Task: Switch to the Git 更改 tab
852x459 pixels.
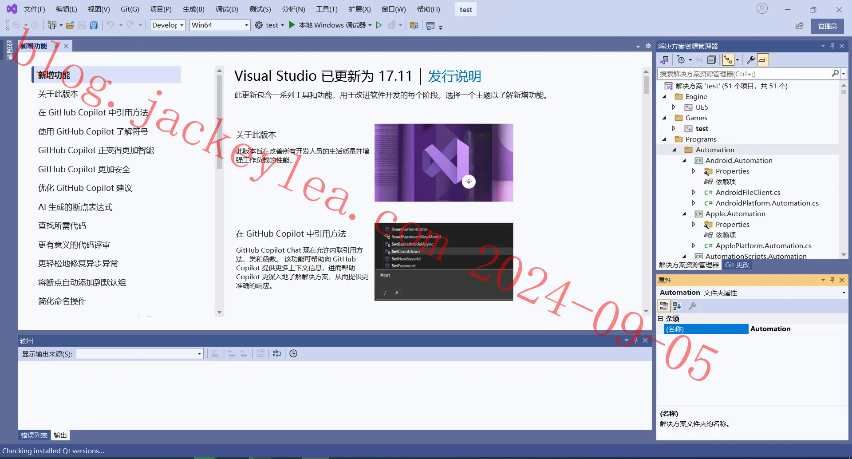Action: point(737,265)
